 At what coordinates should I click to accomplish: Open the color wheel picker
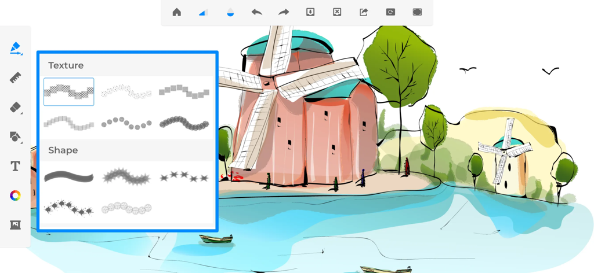(15, 195)
